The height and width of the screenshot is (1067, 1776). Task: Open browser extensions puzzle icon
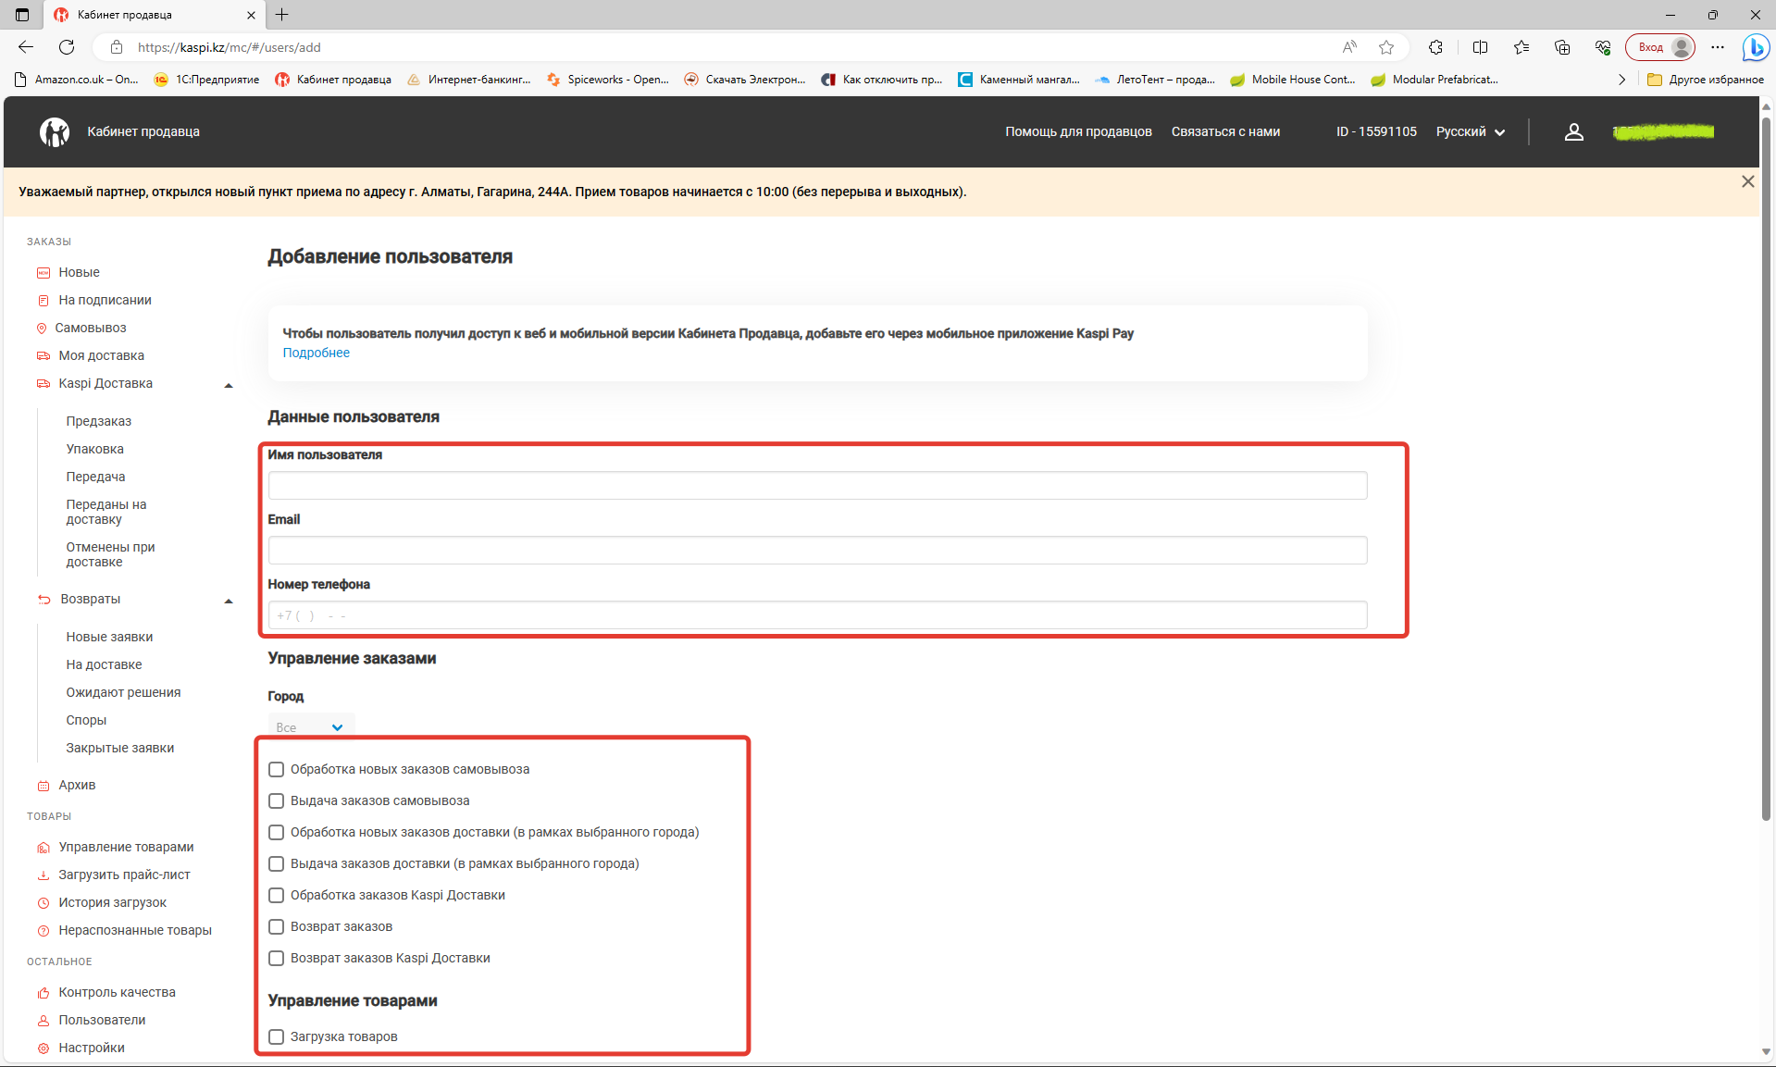pos(1435,47)
